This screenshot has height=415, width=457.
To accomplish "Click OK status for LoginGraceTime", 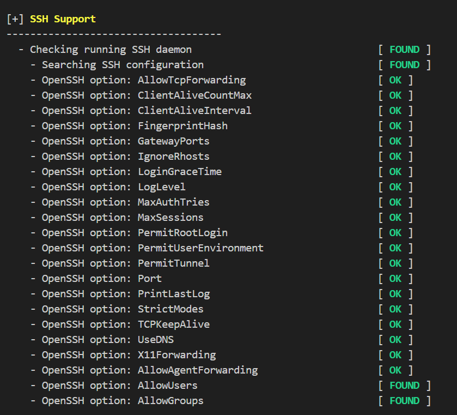I will [x=395, y=172].
